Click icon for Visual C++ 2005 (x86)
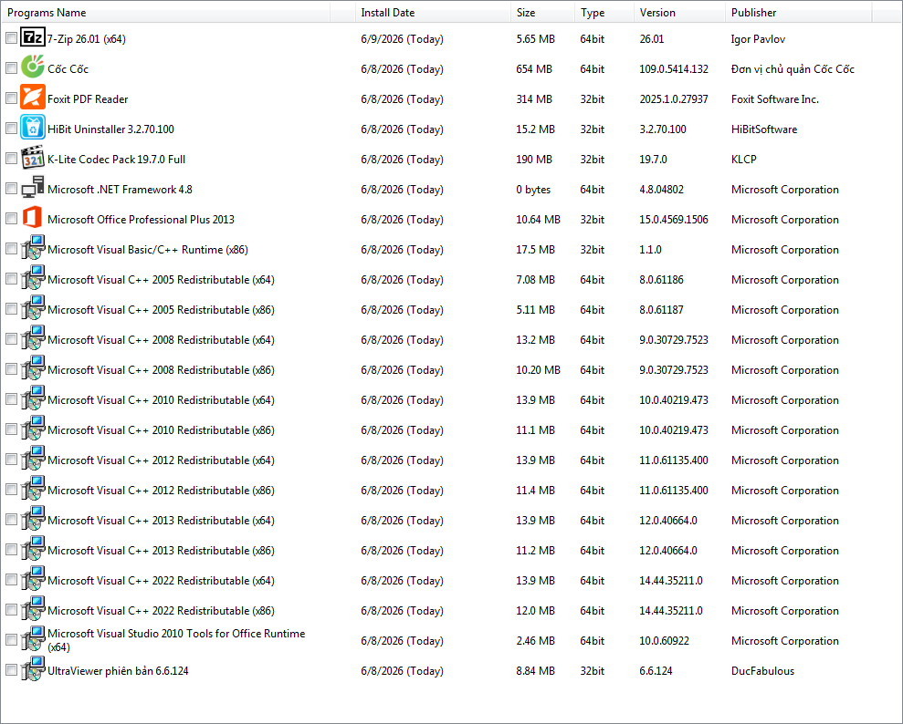 tap(33, 308)
